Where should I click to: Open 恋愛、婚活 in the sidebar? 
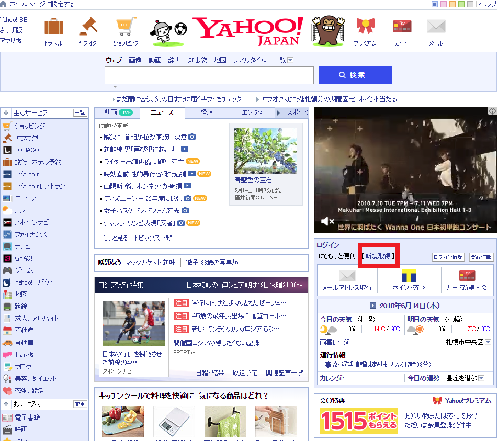click(x=29, y=391)
